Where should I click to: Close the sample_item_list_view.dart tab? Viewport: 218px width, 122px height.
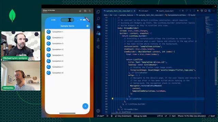click(x=135, y=11)
